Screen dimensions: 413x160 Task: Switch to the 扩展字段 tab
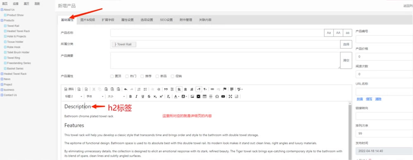pyautogui.click(x=108, y=20)
